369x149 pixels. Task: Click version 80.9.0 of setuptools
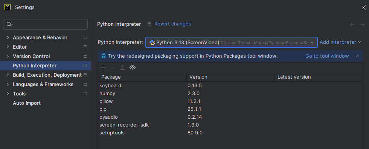195,133
